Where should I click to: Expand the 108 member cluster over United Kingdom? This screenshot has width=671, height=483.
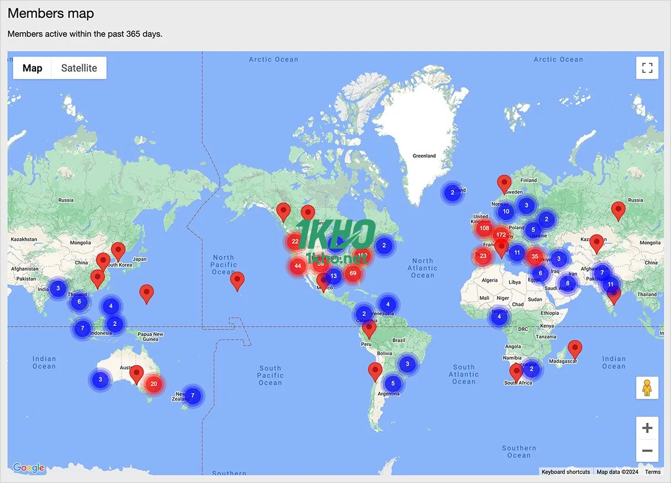coord(484,228)
